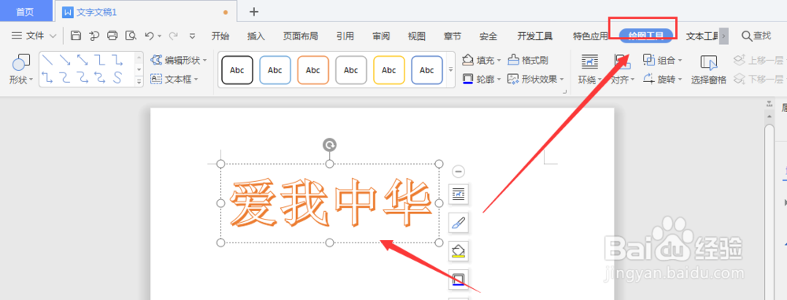This screenshot has width=787, height=300.
Task: Switch to Text Tools (文本工具) tab
Action: pyautogui.click(x=703, y=35)
